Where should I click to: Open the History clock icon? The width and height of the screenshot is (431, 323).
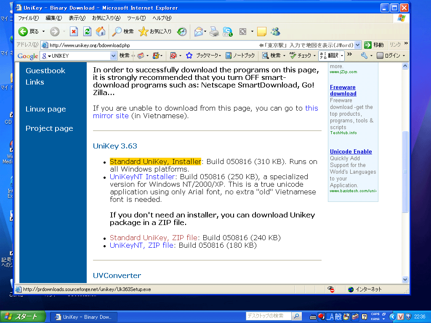tap(182, 32)
